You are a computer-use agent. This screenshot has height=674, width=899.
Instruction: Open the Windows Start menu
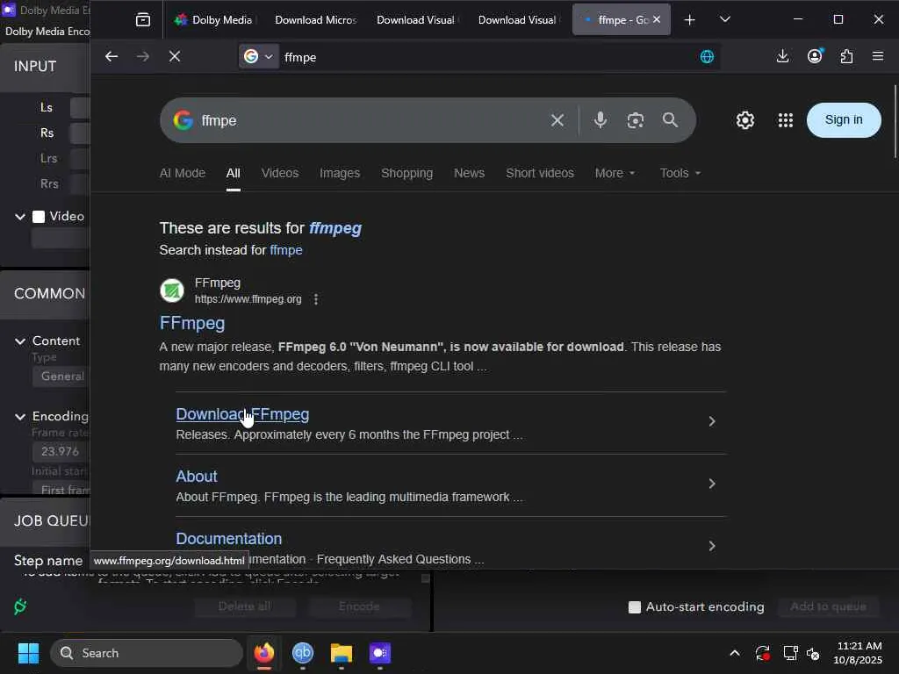pos(28,653)
